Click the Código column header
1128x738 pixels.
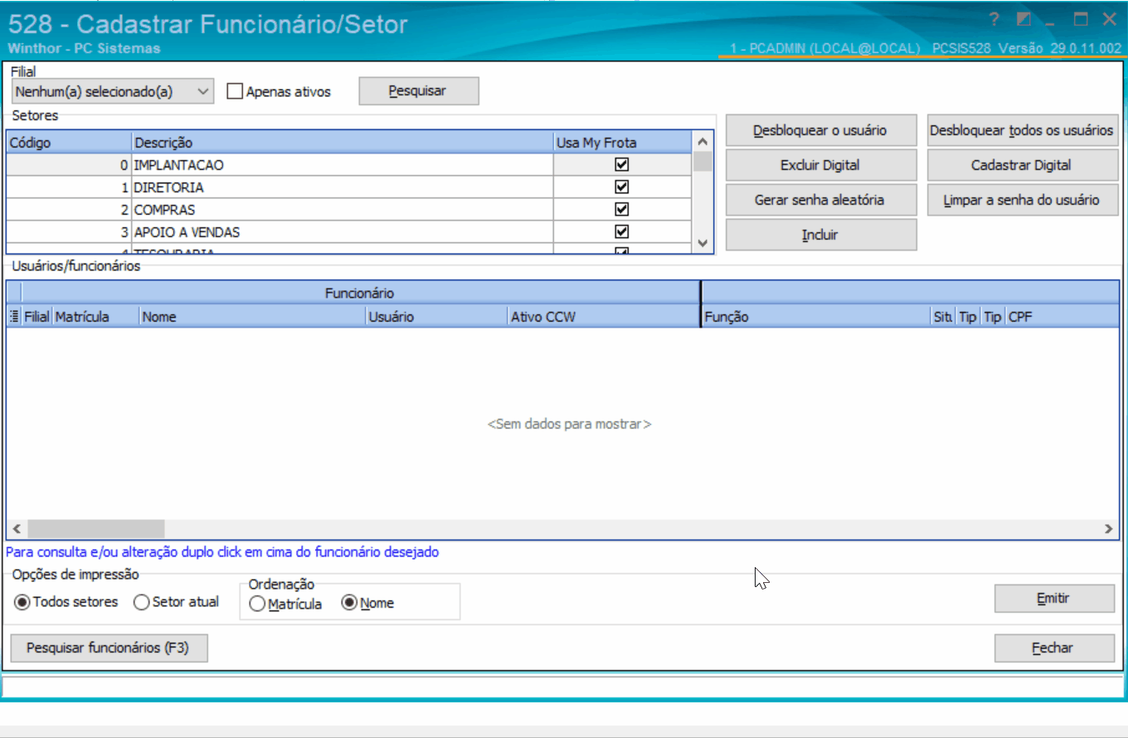tap(69, 143)
